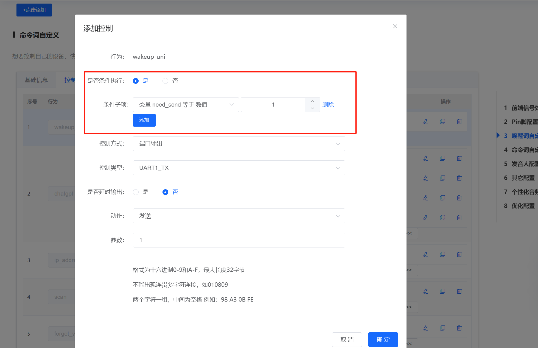Click the scan behavior cell in row 4
The width and height of the screenshot is (538, 348).
[62, 297]
